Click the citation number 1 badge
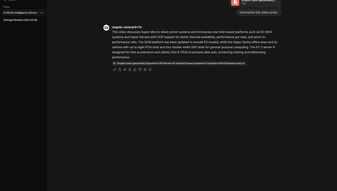This screenshot has width=337, height=191. [x=114, y=63]
